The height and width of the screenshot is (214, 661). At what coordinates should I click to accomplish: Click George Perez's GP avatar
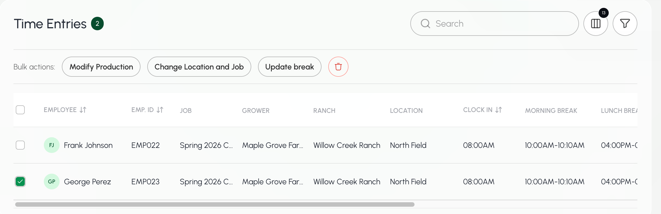[52, 182]
